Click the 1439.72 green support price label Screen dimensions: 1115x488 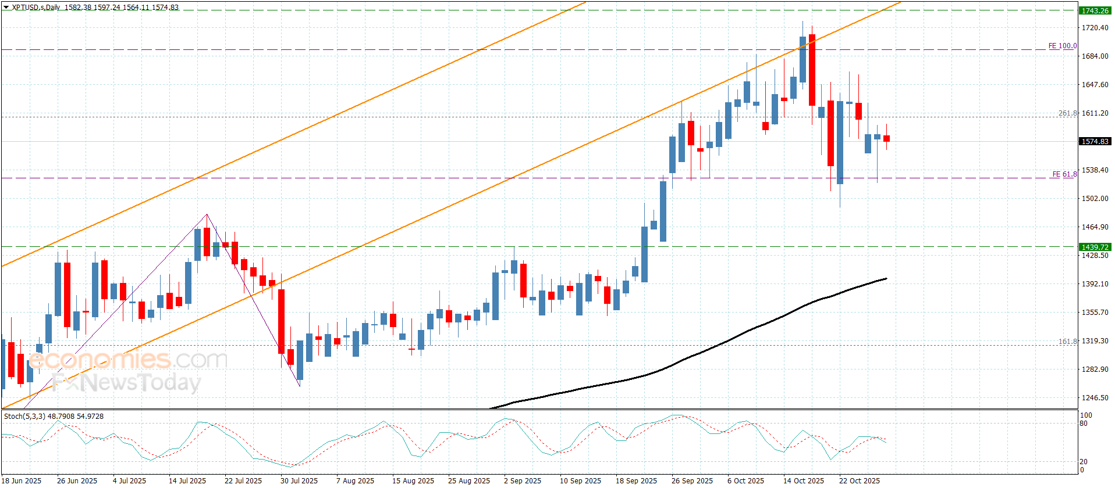[x=1095, y=247]
